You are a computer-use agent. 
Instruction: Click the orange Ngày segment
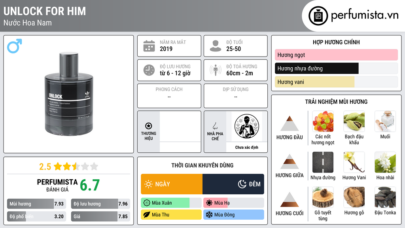click(x=172, y=184)
